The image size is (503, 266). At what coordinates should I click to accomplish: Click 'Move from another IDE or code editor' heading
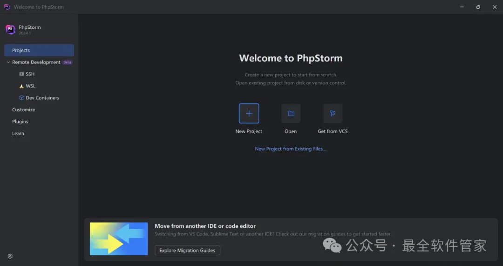click(205, 226)
